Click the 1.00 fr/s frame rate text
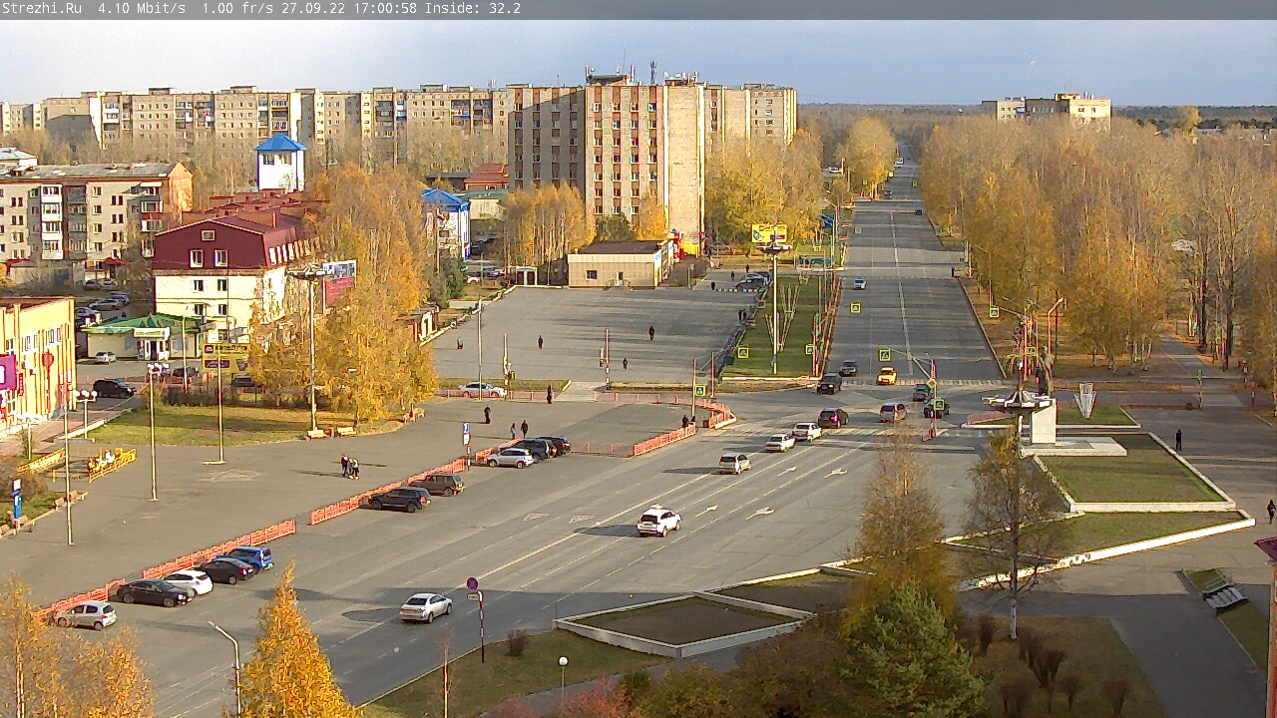The width and height of the screenshot is (1277, 718). point(237,8)
